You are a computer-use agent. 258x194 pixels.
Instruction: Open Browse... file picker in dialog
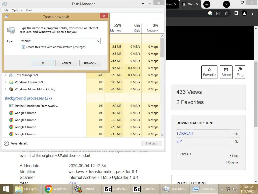(90, 63)
